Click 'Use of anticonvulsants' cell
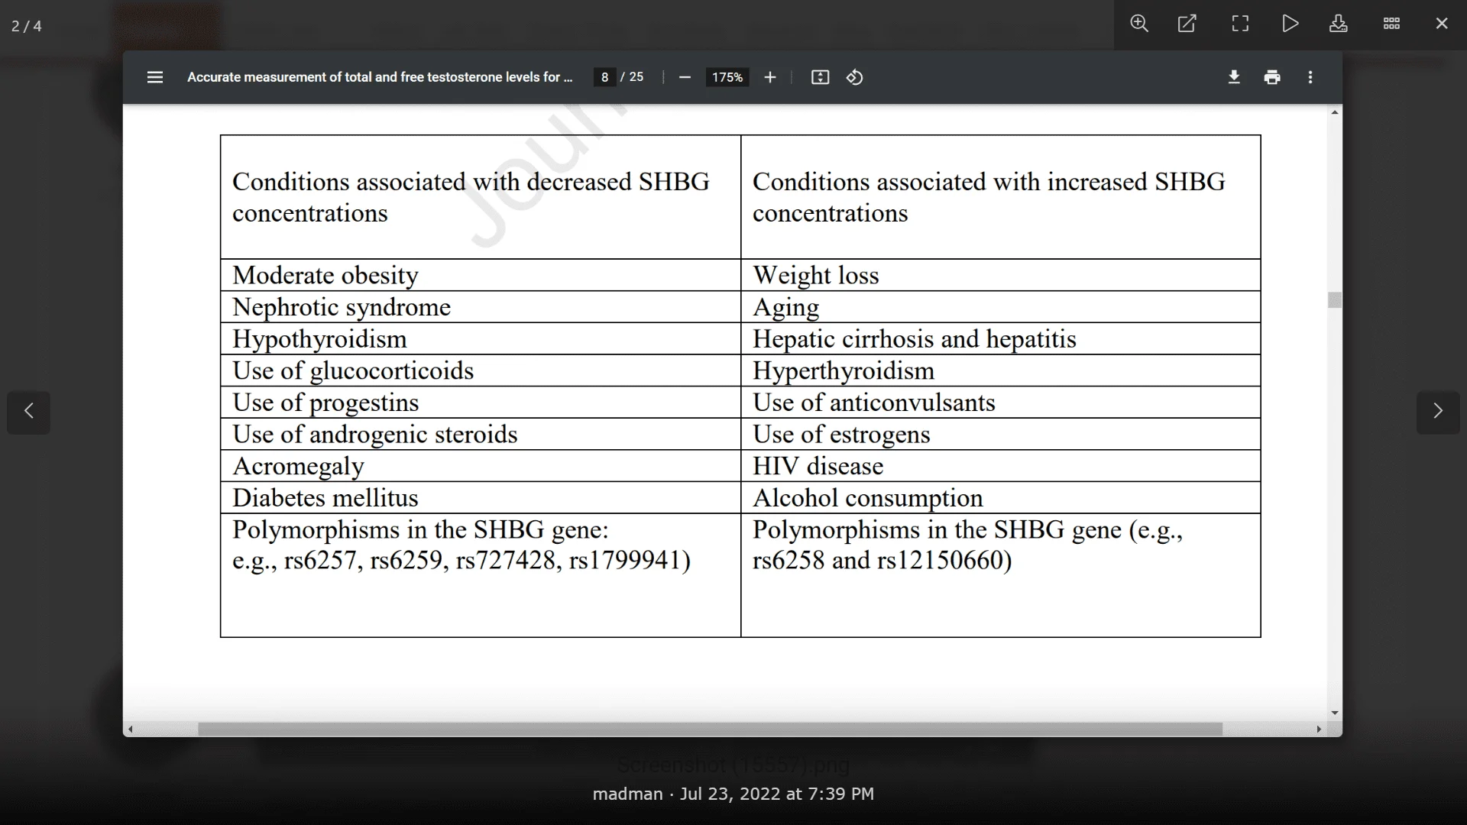Screen dimensions: 1467x825 point(1001,403)
